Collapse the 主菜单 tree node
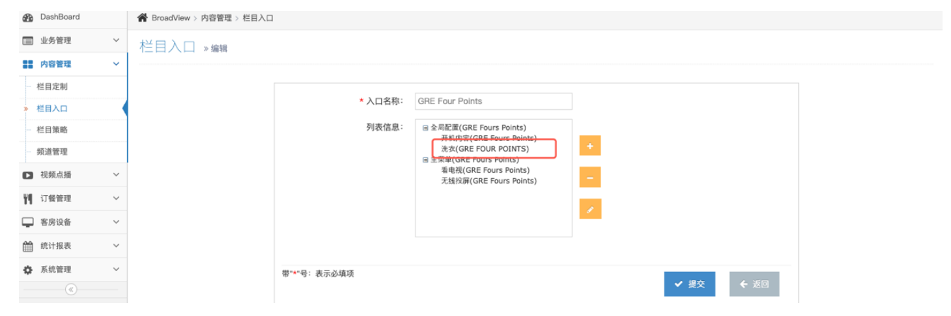 tap(425, 160)
